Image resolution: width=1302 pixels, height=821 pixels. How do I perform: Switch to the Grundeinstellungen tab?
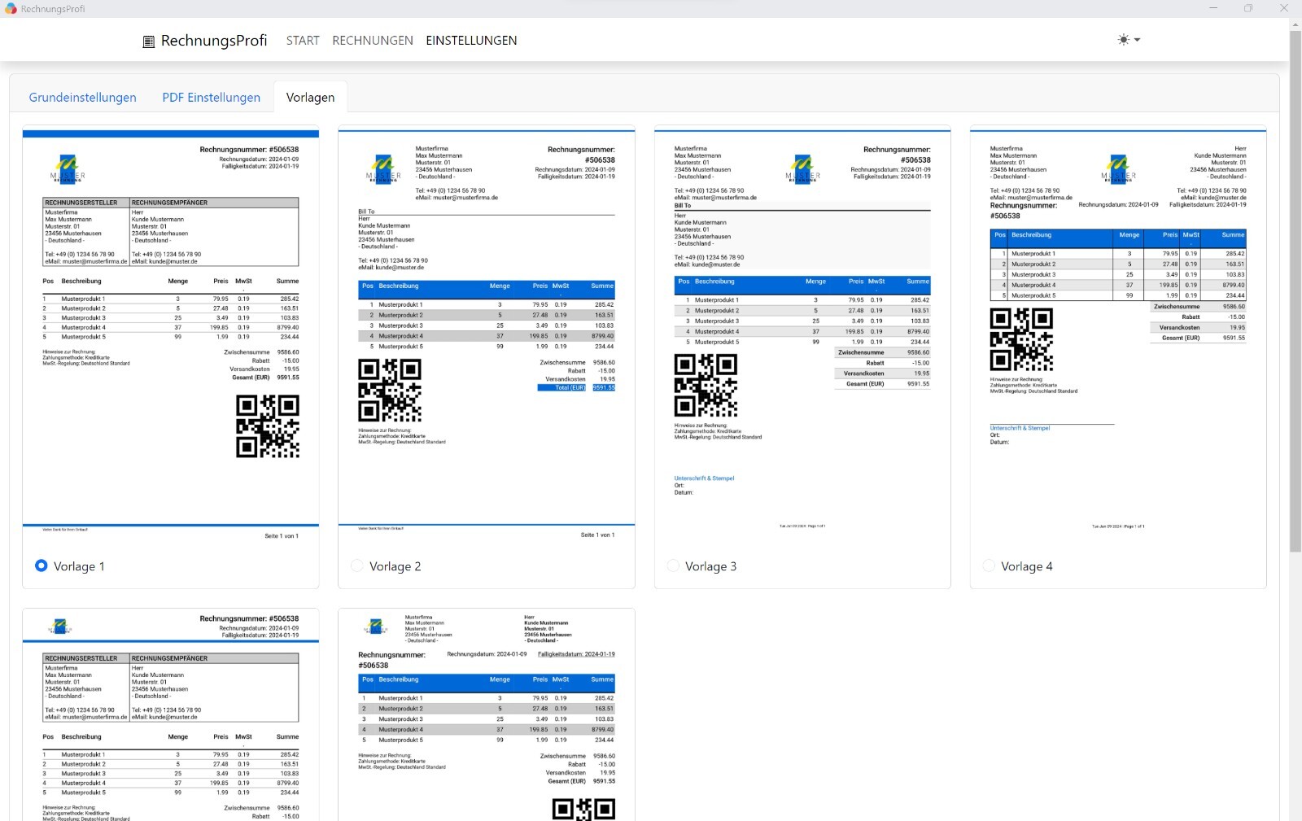[x=83, y=98]
